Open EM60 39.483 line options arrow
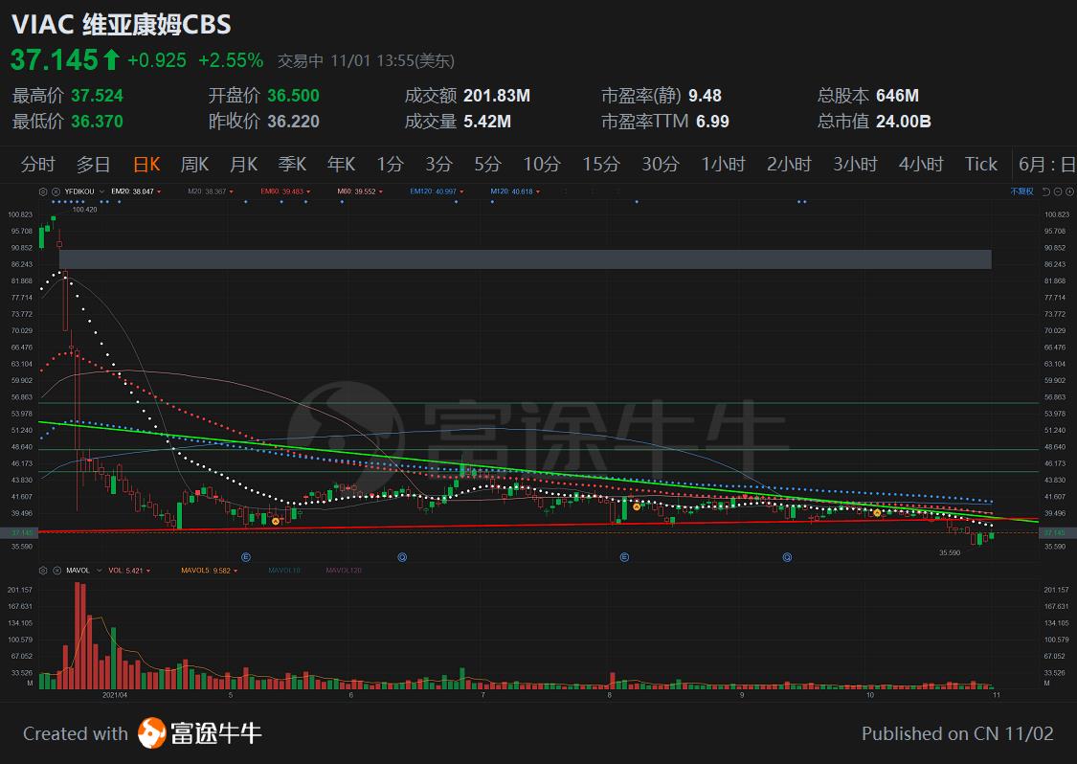This screenshot has height=764, width=1077. 308,191
